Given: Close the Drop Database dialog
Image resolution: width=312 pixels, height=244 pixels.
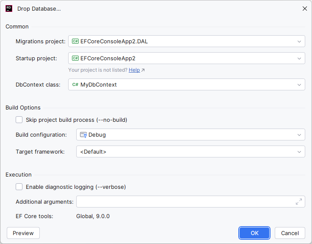Looking at the screenshot, I should coord(304,8).
